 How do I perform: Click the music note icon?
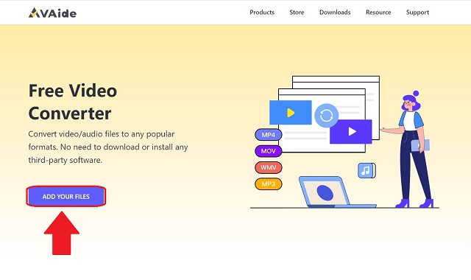366,170
